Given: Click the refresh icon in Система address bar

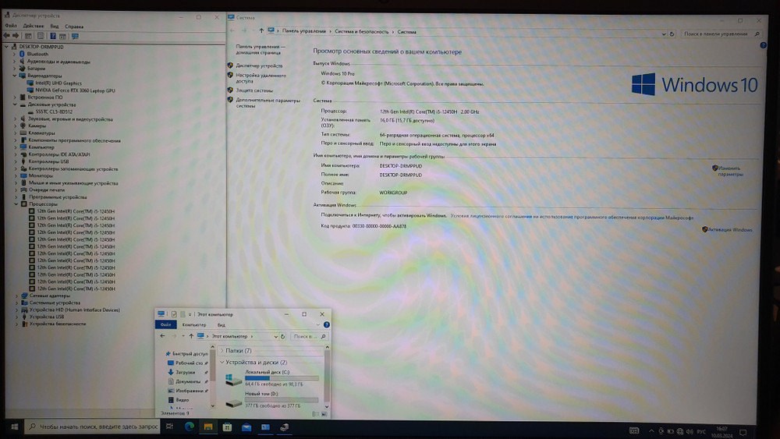Looking at the screenshot, I should (x=672, y=34).
